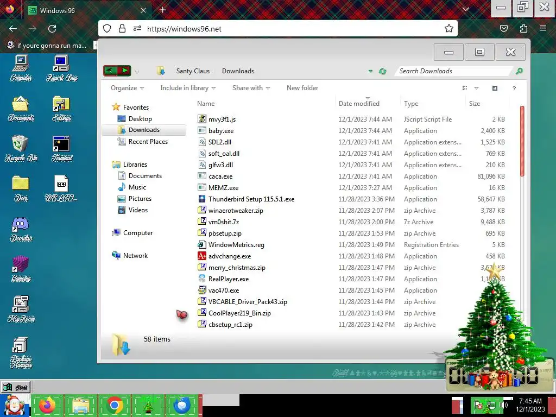The height and width of the screenshot is (417, 556).
Task: Open recent locations dropdown beside nav arrows
Action: click(137, 72)
